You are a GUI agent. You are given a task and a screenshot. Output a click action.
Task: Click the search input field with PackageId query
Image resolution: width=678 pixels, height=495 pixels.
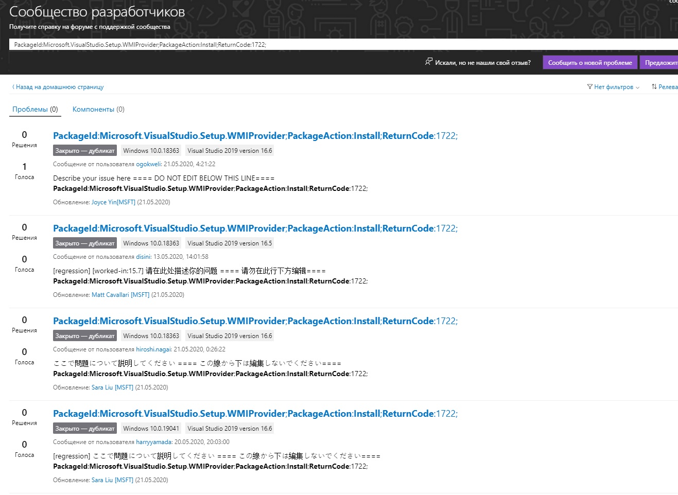tap(343, 44)
